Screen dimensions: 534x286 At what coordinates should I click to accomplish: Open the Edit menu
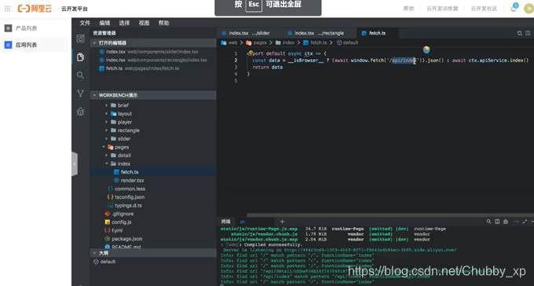104,23
